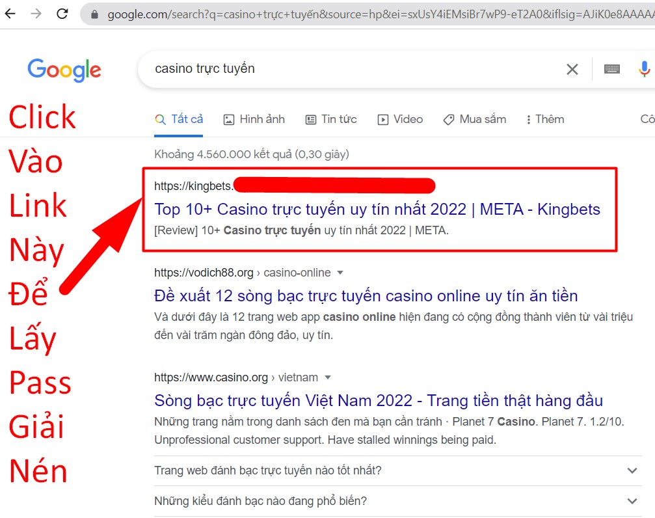Viewport: 655px width, 518px height.
Task: Open the dropdown arrow beside vodich88.org casino-online
Action: [x=340, y=273]
